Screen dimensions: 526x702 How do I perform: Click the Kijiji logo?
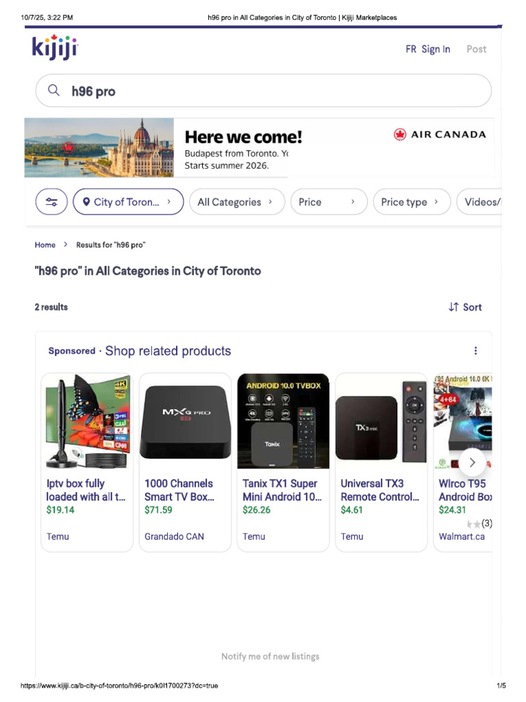(55, 47)
